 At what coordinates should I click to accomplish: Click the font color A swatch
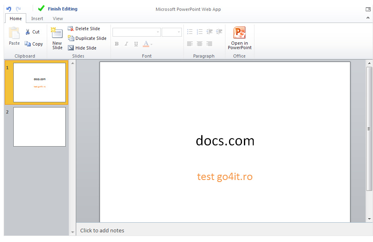click(146, 44)
